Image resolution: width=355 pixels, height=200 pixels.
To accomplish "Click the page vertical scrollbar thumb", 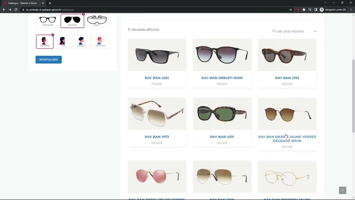I will coord(353,96).
